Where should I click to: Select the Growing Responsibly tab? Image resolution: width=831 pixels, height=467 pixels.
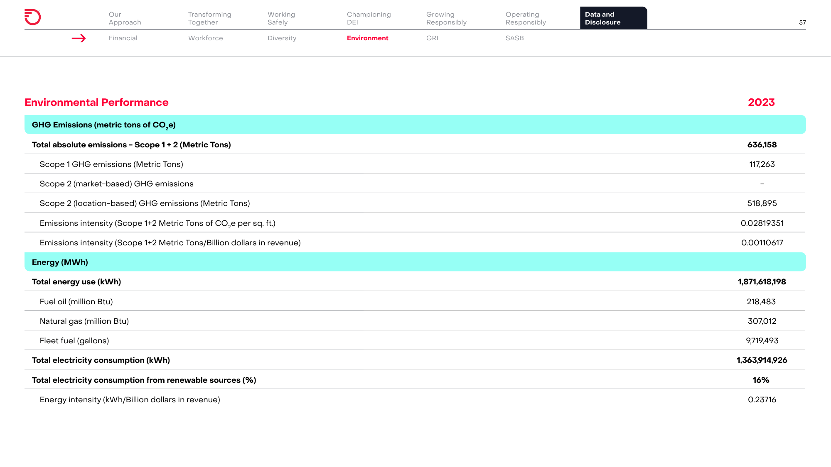pyautogui.click(x=446, y=18)
